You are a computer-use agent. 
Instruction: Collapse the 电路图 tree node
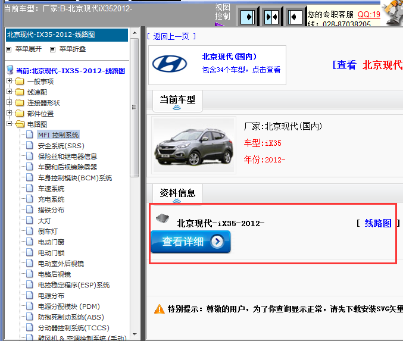pos(10,124)
